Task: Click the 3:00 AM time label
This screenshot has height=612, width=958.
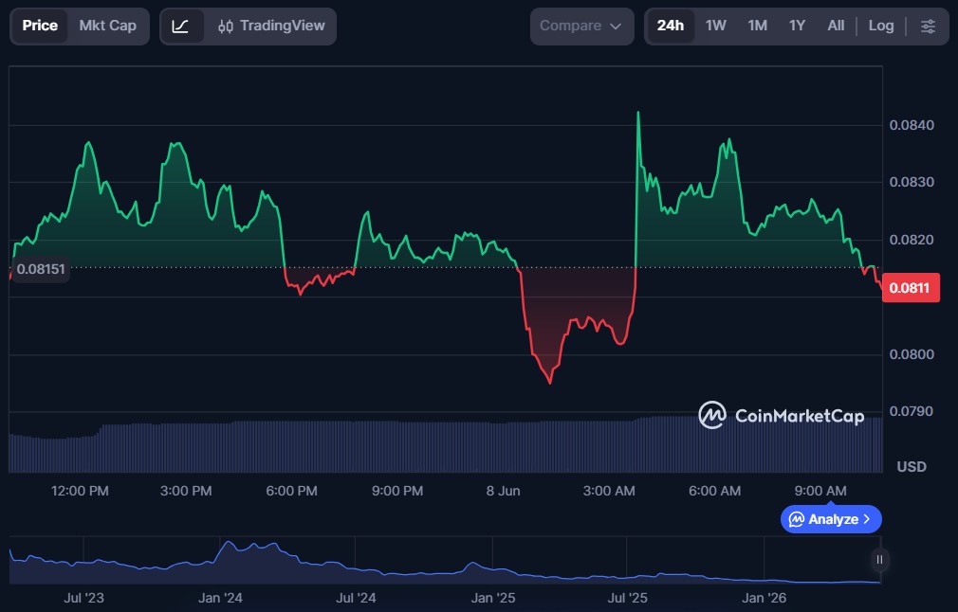Action: coord(609,491)
